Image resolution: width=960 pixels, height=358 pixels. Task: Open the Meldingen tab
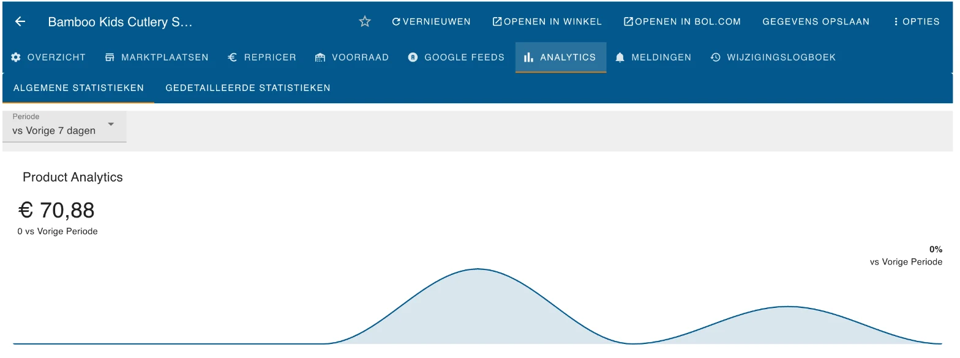tap(654, 57)
